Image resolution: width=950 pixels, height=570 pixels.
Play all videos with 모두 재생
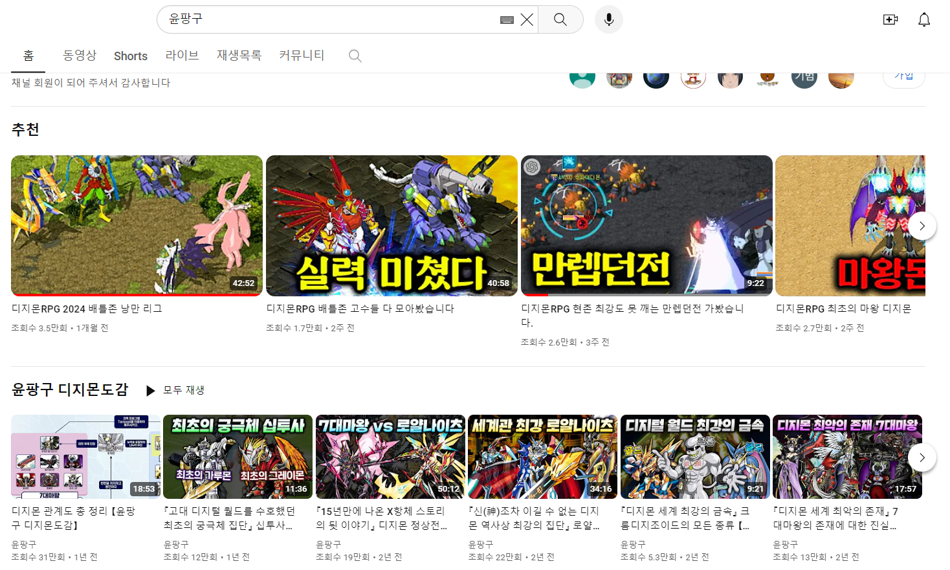[x=176, y=390]
